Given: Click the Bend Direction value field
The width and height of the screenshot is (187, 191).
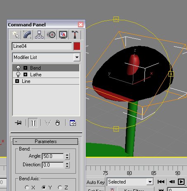Looking at the screenshot, I should [53, 165].
